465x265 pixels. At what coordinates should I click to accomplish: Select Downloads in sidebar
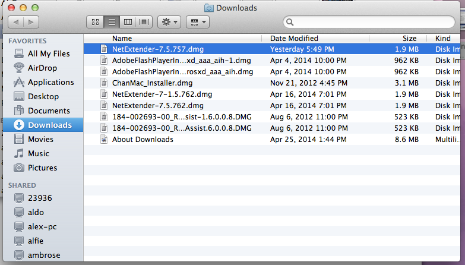click(x=43, y=125)
